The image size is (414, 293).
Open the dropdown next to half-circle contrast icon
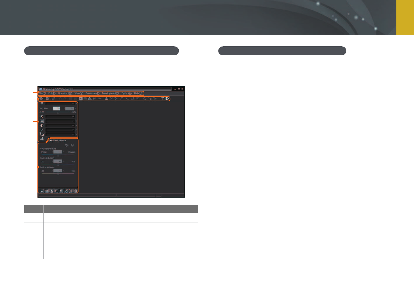click(60, 125)
